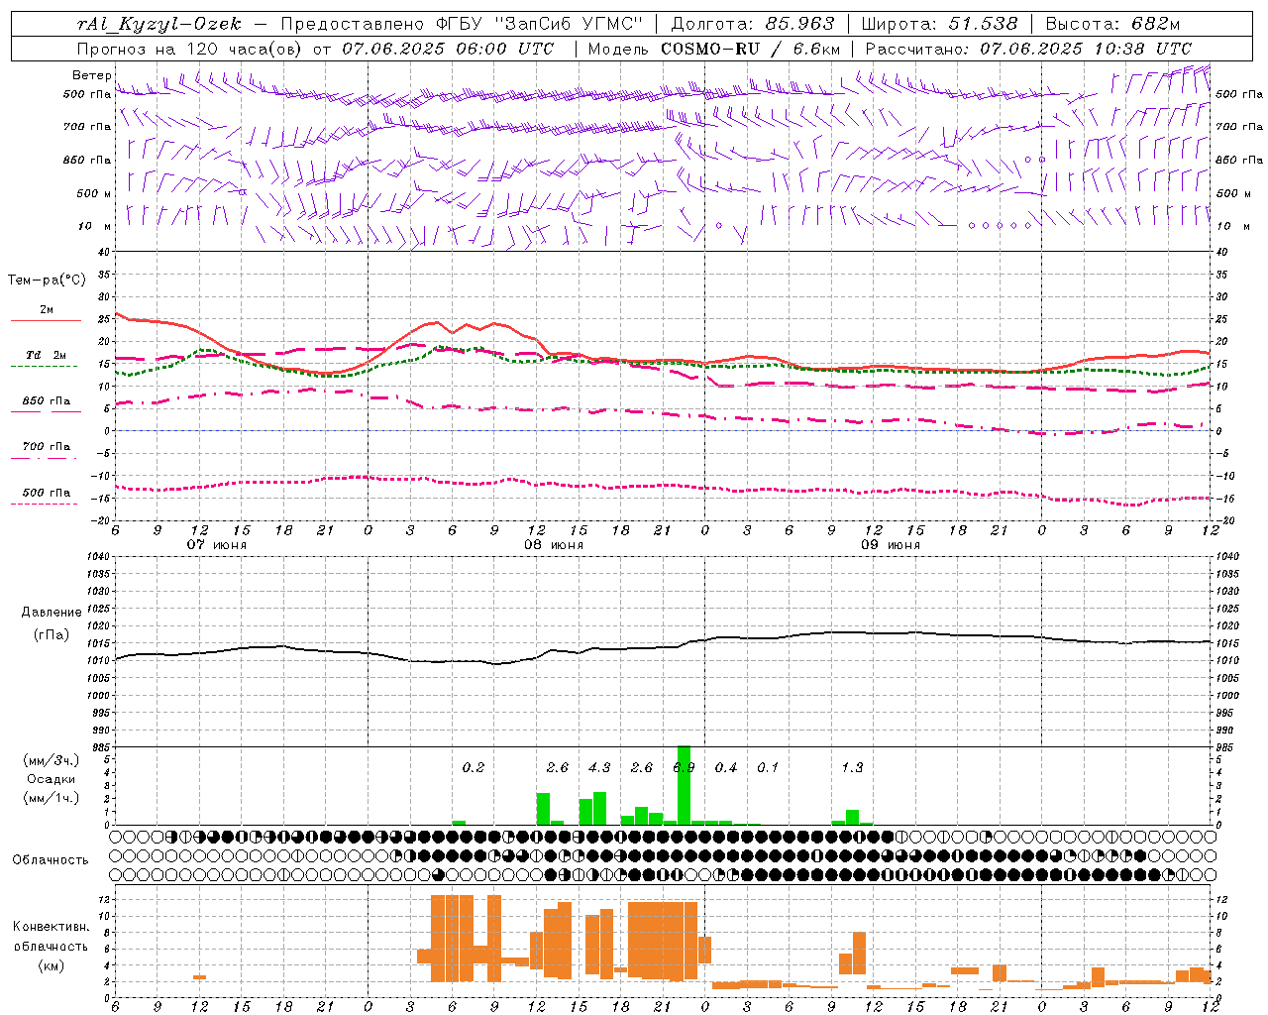Click the Осадки precipitation panel label
The image size is (1268, 1015).
coord(51,779)
